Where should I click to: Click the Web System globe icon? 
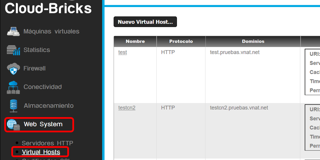14,124
